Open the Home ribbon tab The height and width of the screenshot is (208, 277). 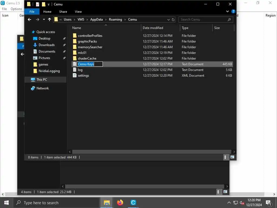[x=47, y=12]
